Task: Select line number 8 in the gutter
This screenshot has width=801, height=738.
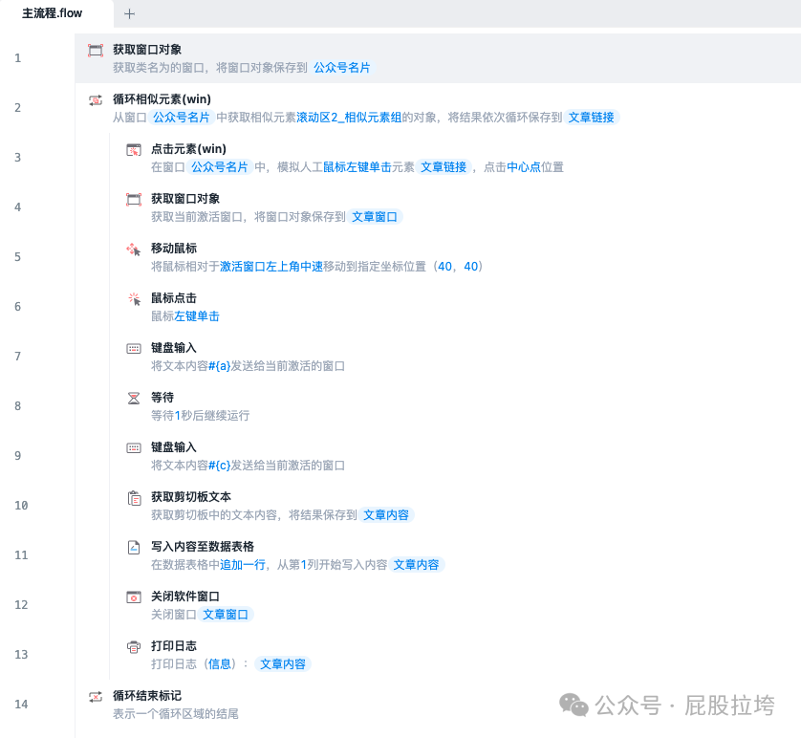Action: tap(18, 406)
